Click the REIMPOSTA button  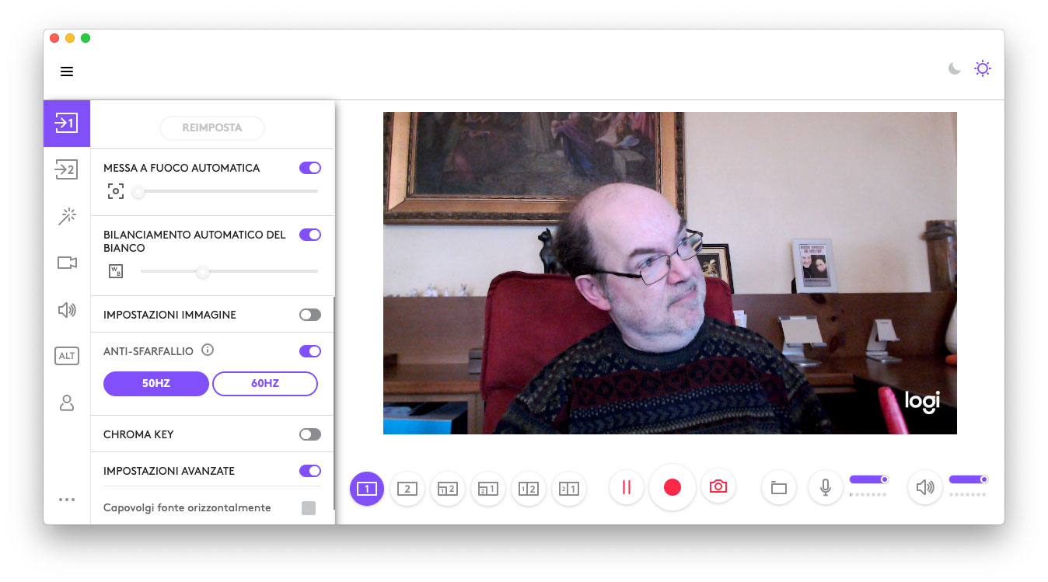point(212,127)
